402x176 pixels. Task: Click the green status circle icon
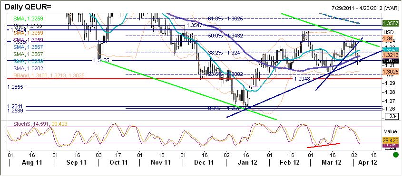pos(396,155)
